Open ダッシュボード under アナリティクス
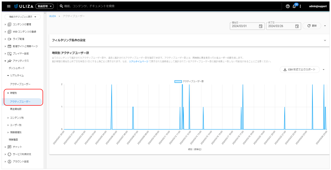The height and width of the screenshot is (170, 331). [x=17, y=68]
